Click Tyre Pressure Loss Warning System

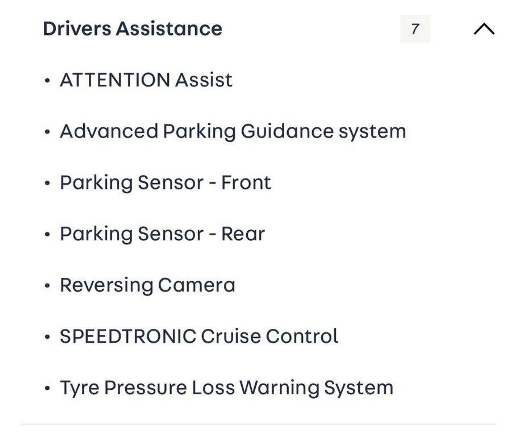tap(227, 388)
